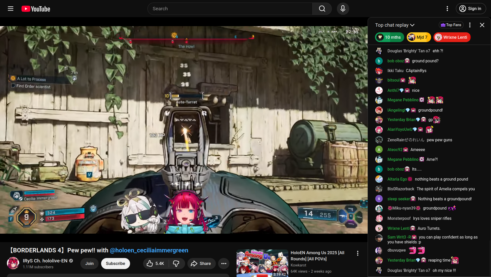The image size is (491, 277).
Task: Click Wrixne Lenti's name on 'Auro Turrets.' message
Action: (x=399, y=228)
